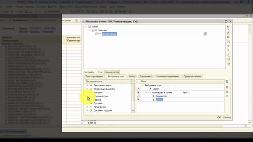Open the Условное оформление tab
Image resolution: width=253 pixels, height=142 pixels.
167,77
